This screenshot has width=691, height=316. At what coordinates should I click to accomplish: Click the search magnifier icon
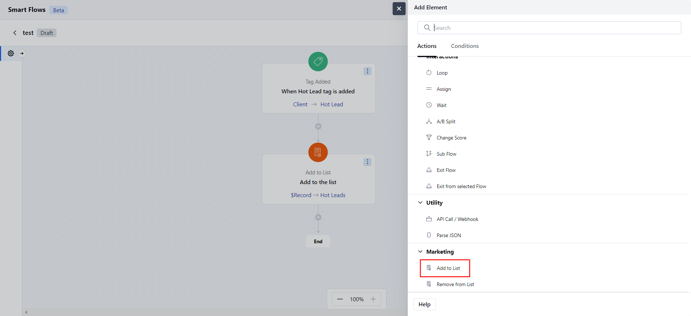pos(427,28)
